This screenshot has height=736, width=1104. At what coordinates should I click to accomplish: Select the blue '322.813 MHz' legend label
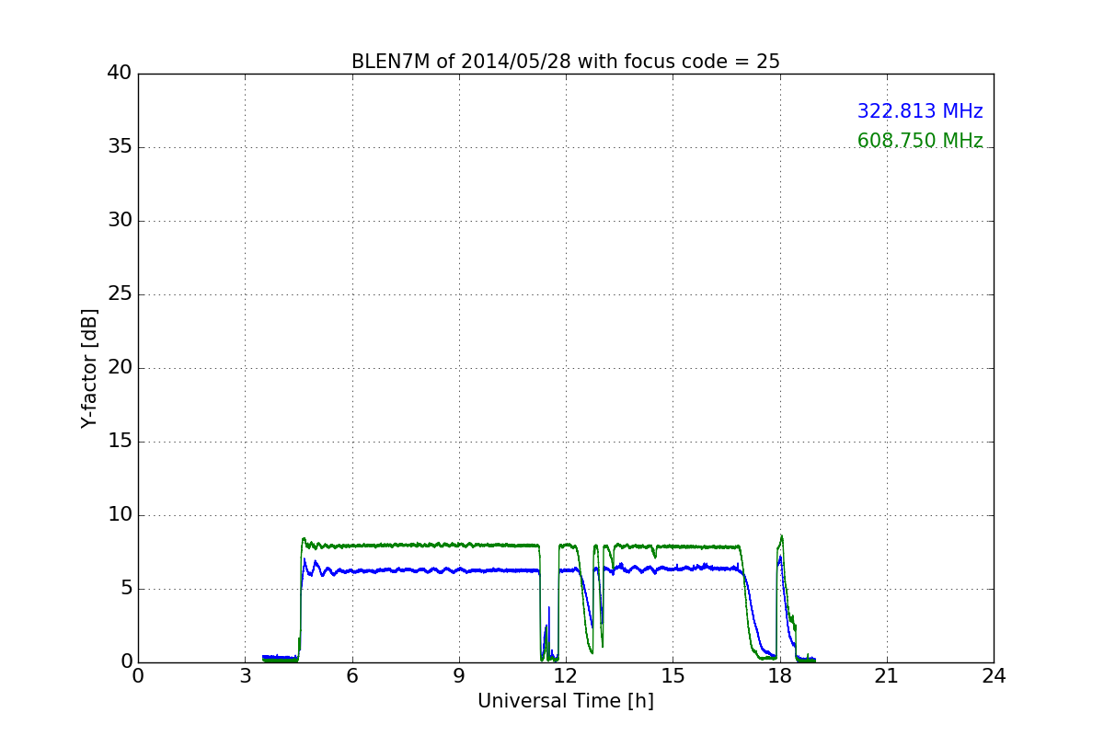tap(920, 111)
